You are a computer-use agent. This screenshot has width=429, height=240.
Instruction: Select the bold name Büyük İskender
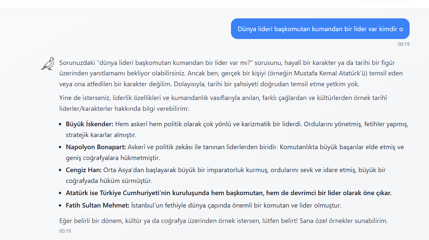coord(89,124)
